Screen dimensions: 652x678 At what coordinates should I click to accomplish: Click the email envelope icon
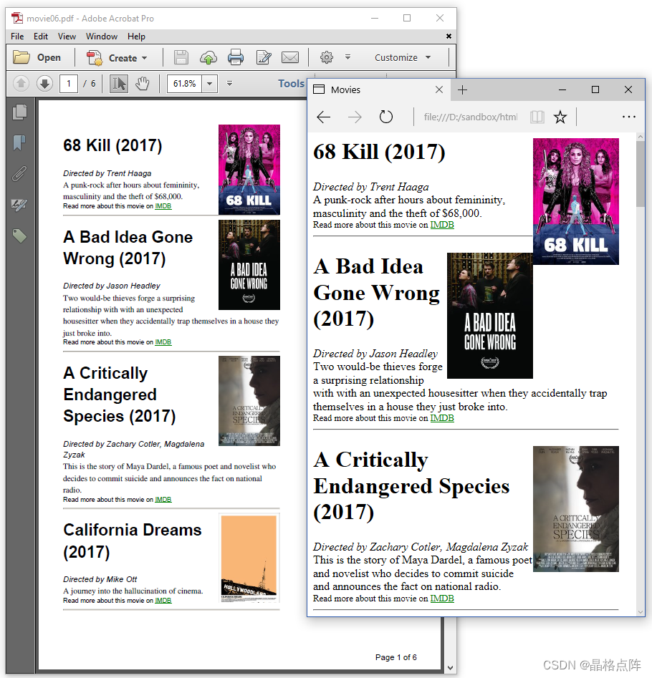pyautogui.click(x=290, y=57)
